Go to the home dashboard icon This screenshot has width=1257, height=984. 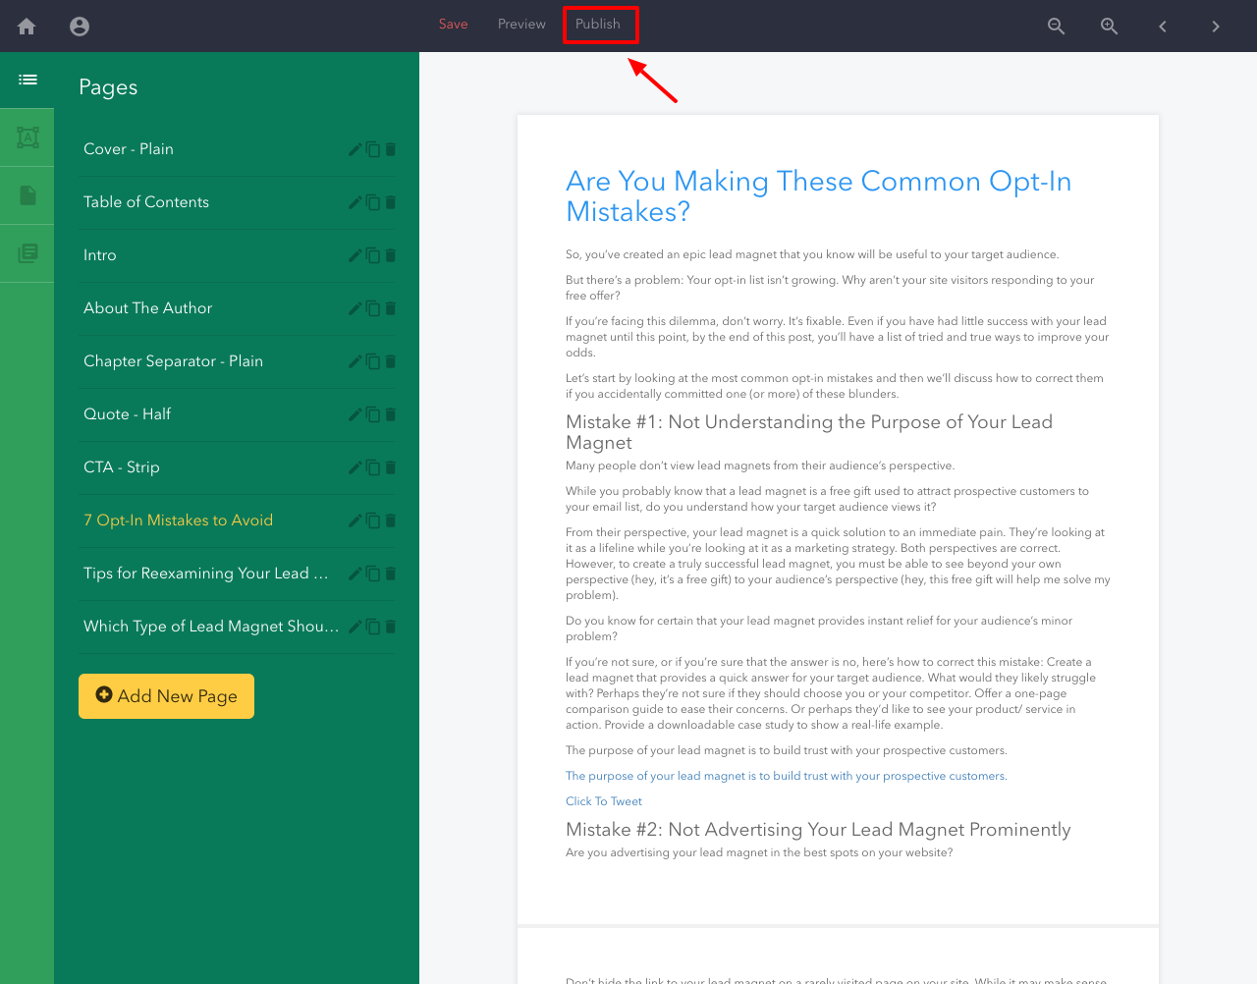(27, 27)
